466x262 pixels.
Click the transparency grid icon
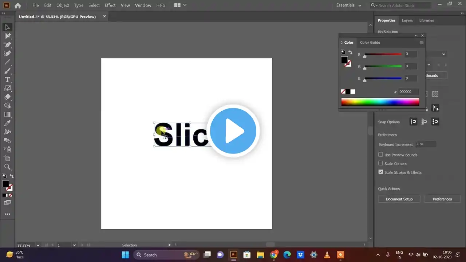435,94
